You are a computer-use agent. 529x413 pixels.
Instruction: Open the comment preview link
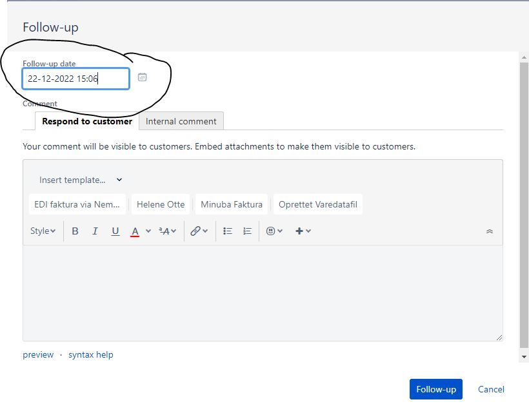(x=38, y=355)
